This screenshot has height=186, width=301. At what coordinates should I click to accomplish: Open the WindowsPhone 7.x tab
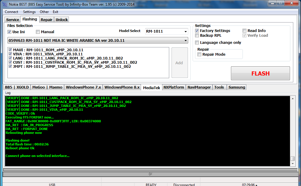(x=83, y=87)
